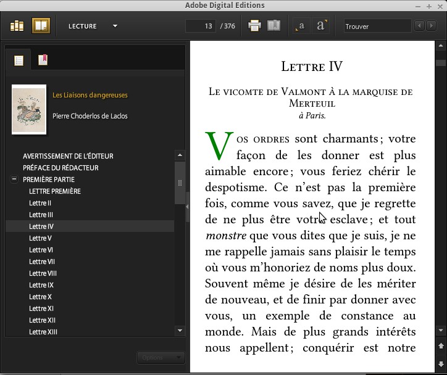Go to Avertissement de l'éditeur
Screen dimensions: 447x375
point(68,156)
